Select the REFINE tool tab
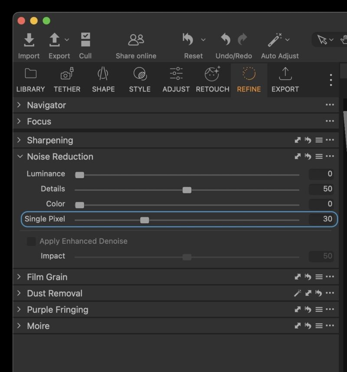347x372 pixels. 249,80
